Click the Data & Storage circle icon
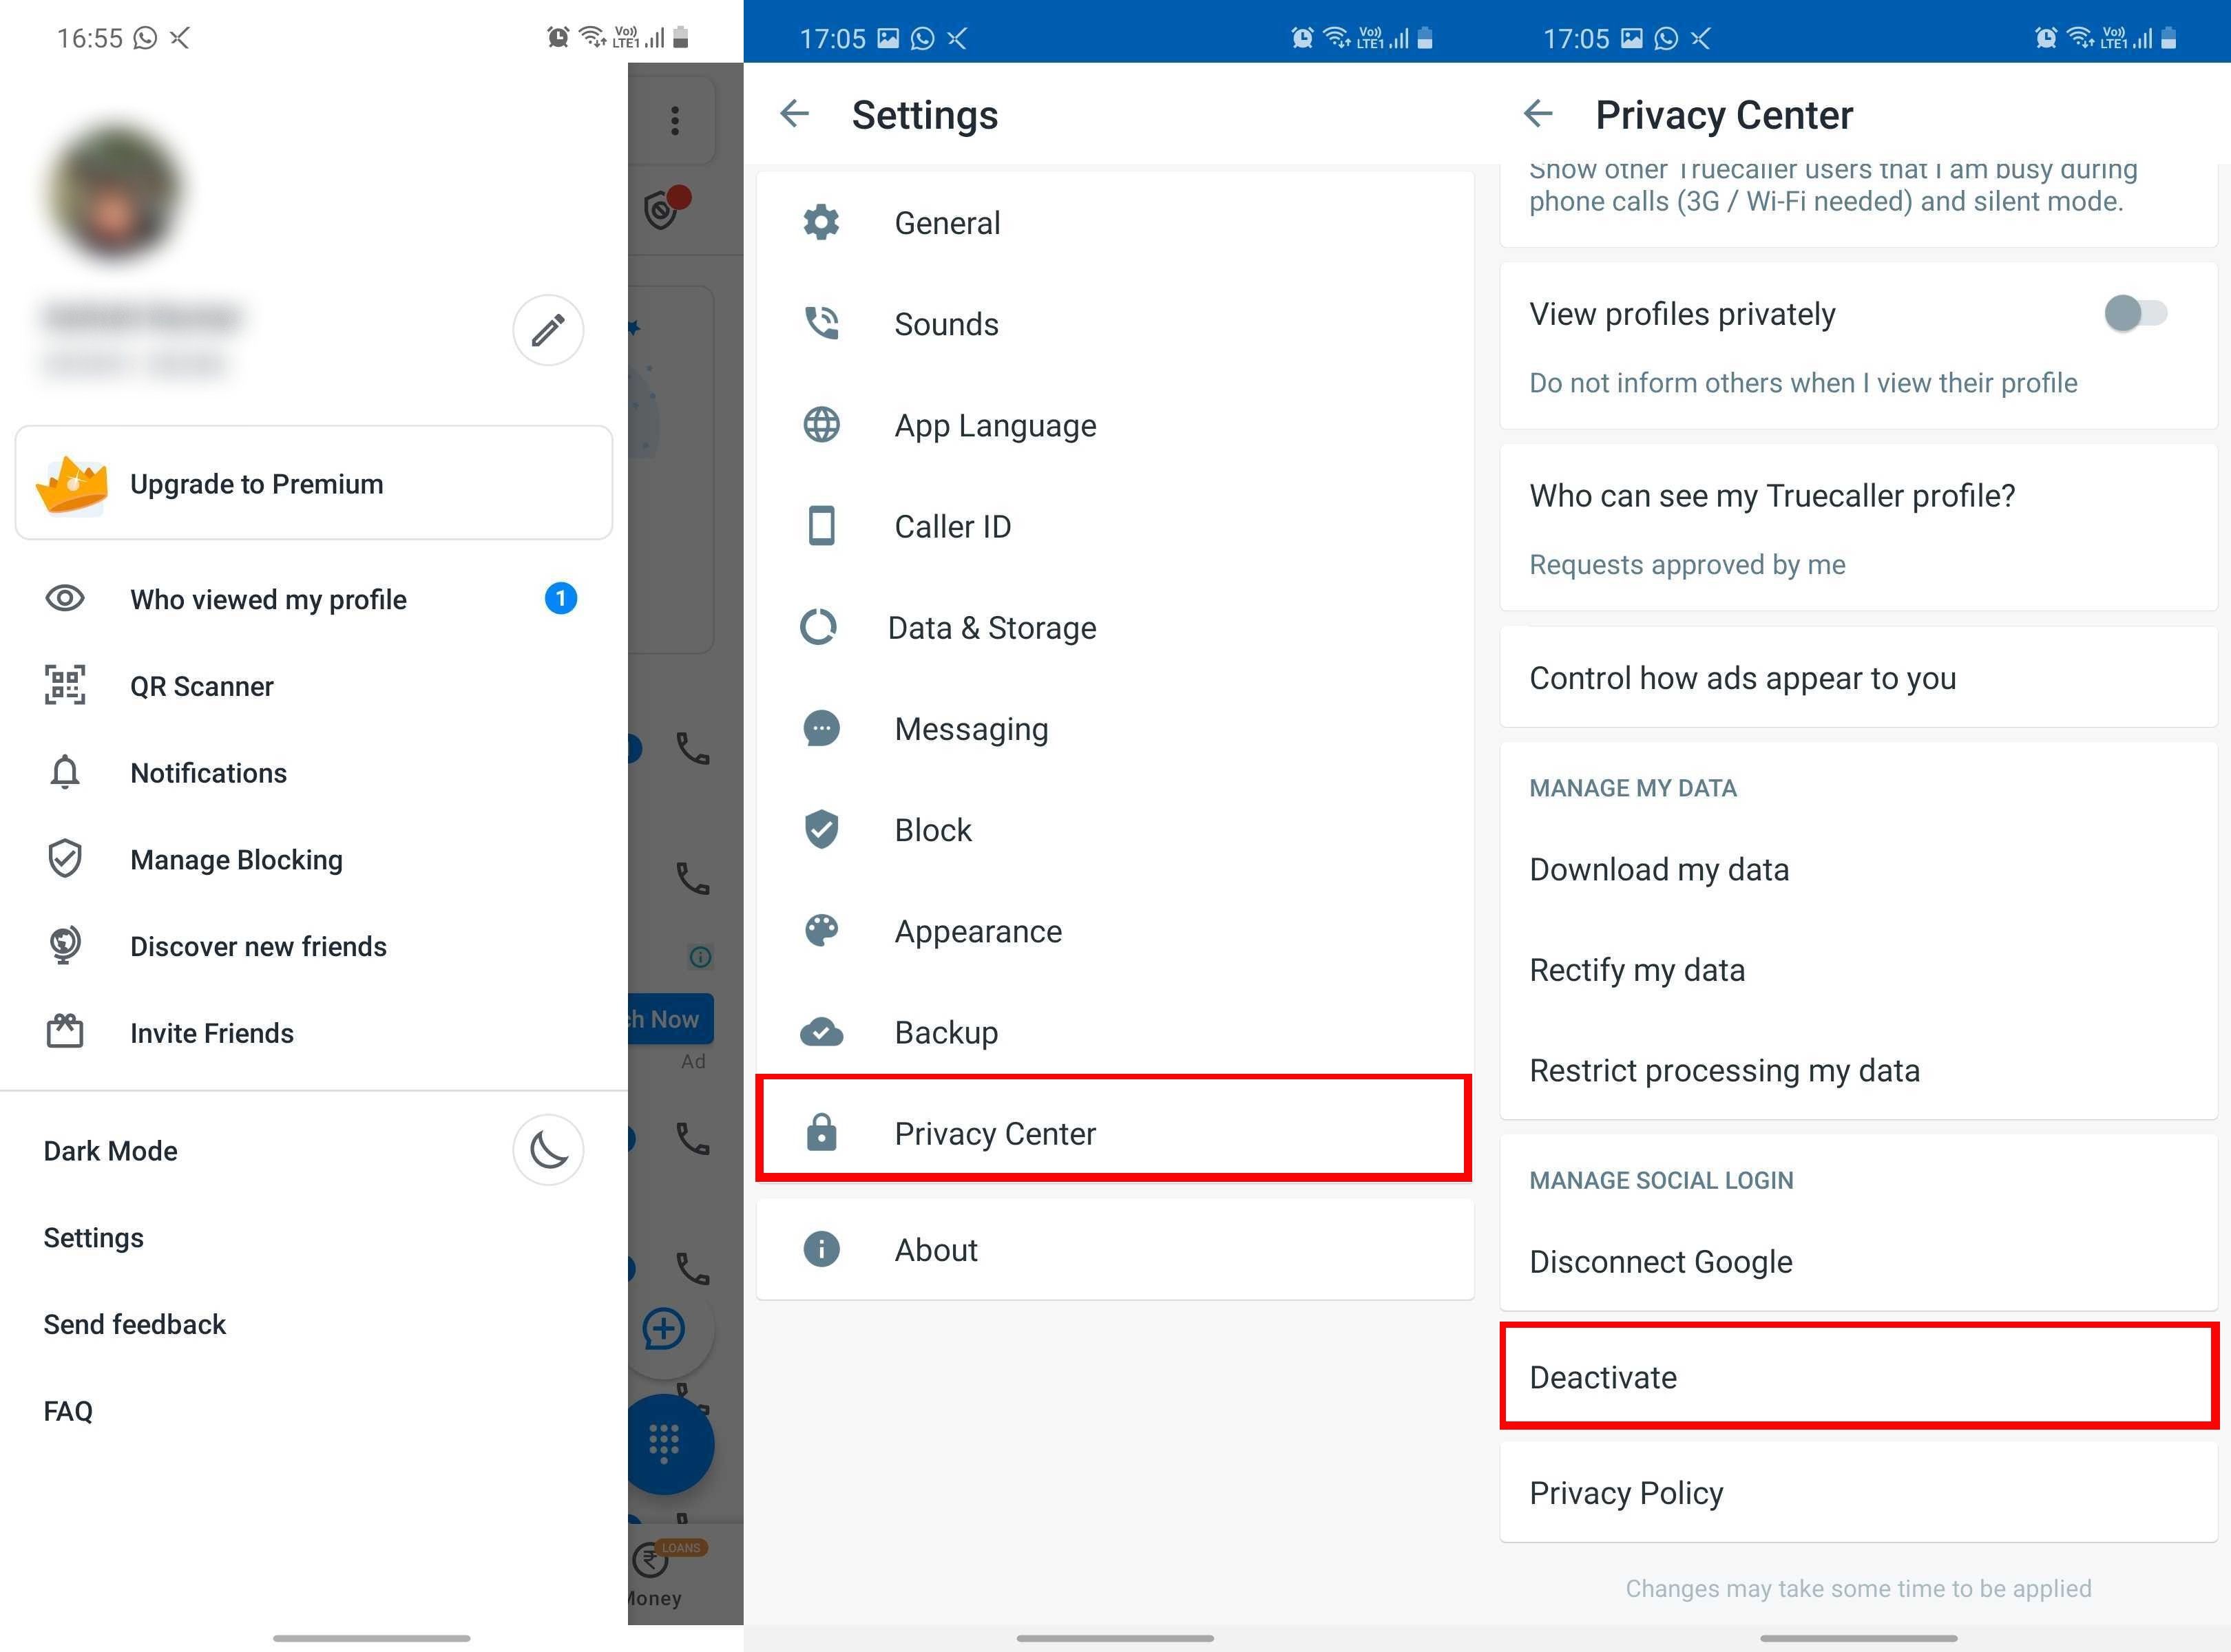The width and height of the screenshot is (2231, 1652). (818, 627)
